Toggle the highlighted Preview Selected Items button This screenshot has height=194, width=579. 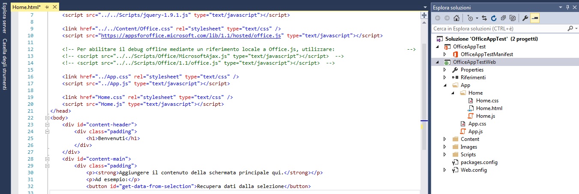(x=535, y=18)
